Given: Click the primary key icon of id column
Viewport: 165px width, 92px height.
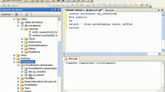Looking at the screenshot, I should coord(30,32).
